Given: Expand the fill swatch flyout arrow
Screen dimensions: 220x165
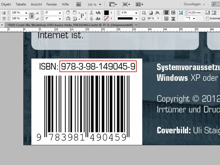Looking at the screenshot, I should pyautogui.click(x=112, y=13).
